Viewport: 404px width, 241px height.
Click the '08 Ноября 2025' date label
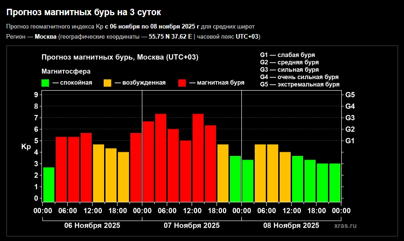coord(291,225)
